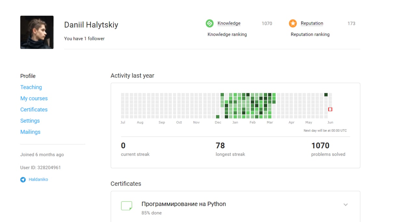This screenshot has height=222, width=416.
Task: Click the Jul month label on chart
Action: pos(123,122)
